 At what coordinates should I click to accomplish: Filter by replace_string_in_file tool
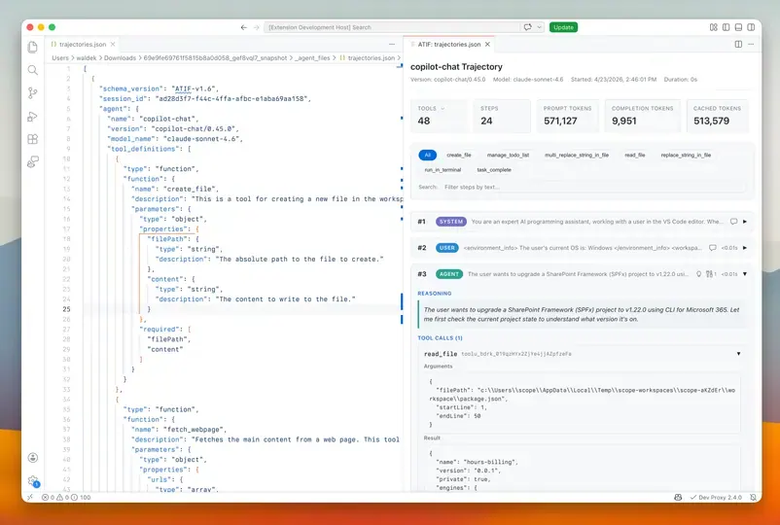click(686, 156)
